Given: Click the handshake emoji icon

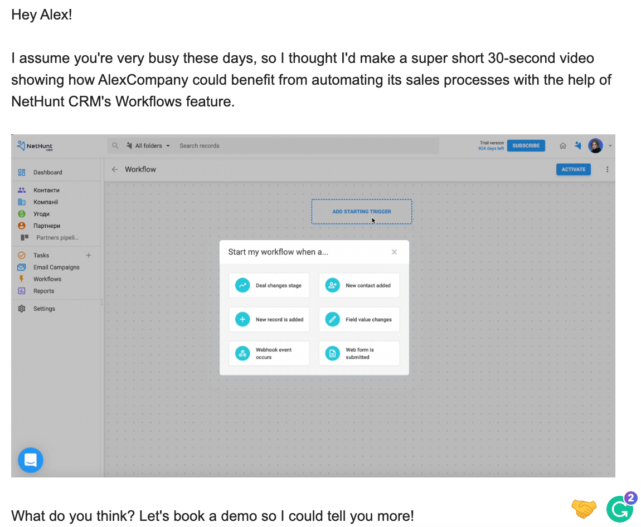Looking at the screenshot, I should tap(584, 509).
